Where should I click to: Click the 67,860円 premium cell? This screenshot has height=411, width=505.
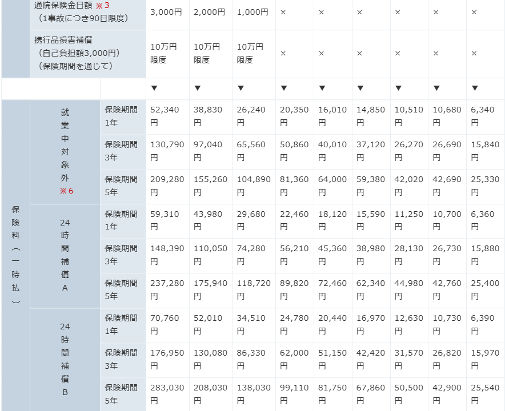(371, 394)
